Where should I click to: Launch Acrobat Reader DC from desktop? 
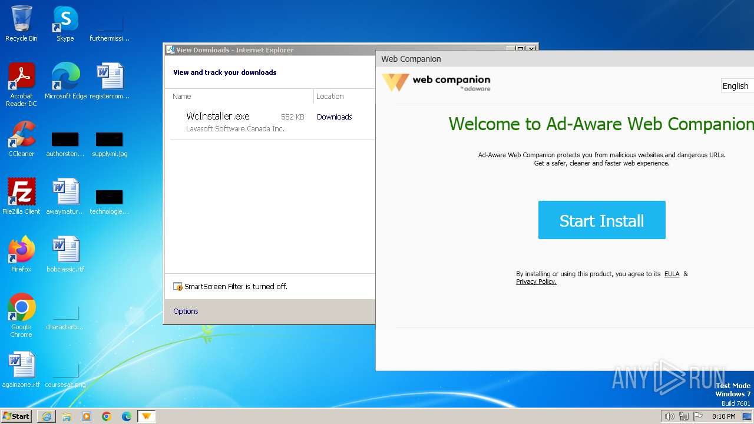[21, 84]
